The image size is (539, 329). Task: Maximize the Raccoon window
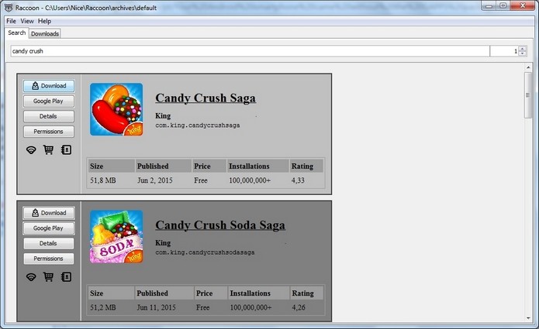(x=503, y=5)
